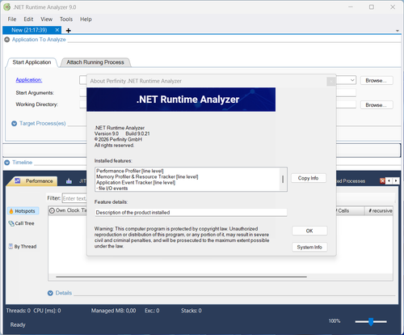Close the New (21:17:39) tab with its X
Viewport: 404px width, 335px height.
(57, 30)
